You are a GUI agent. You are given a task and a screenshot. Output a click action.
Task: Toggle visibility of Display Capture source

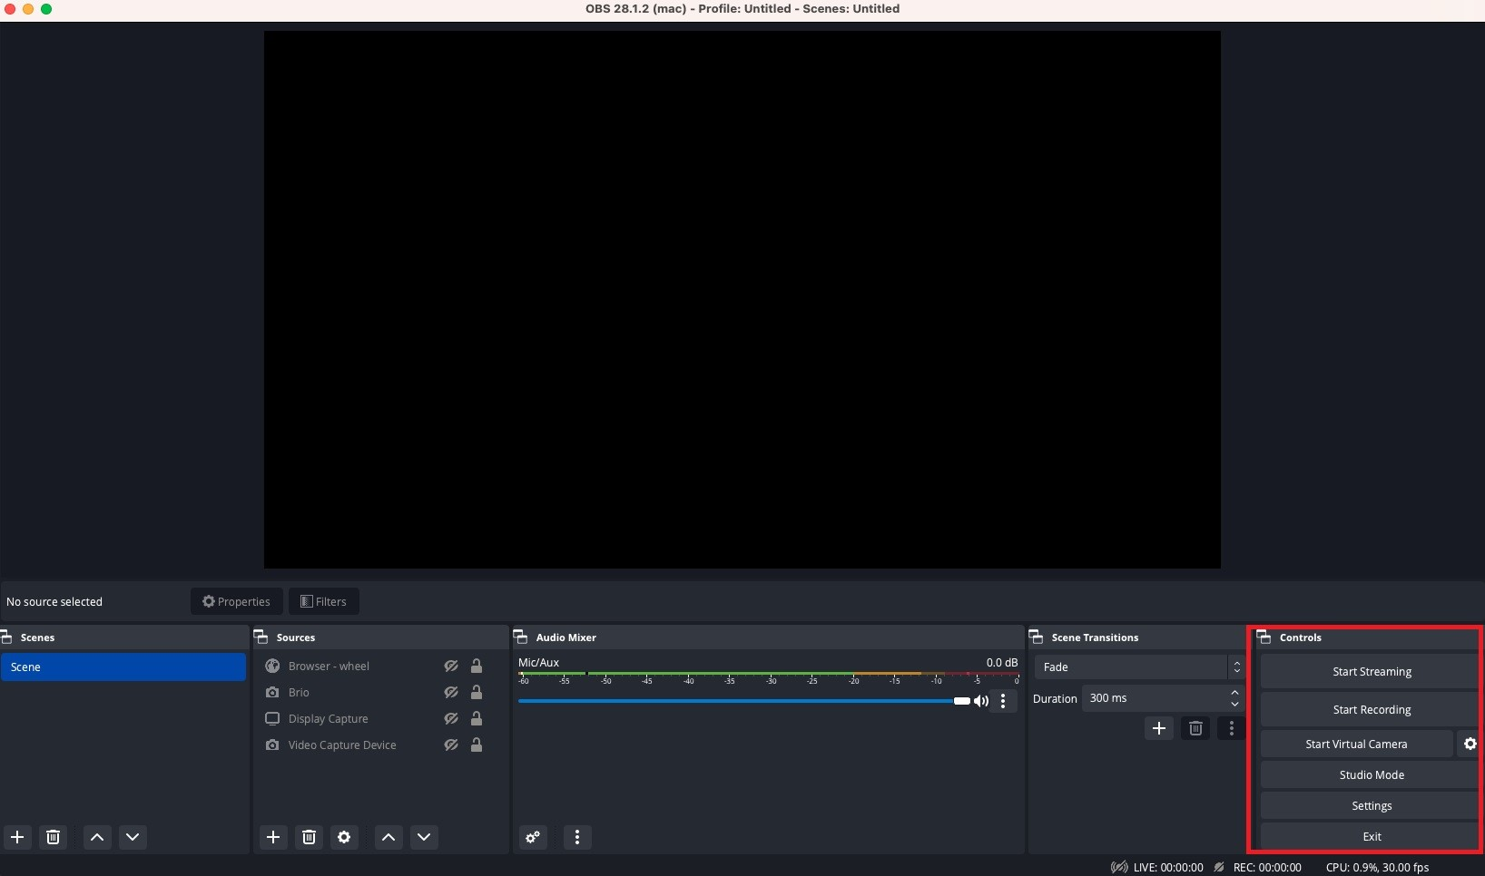(451, 718)
